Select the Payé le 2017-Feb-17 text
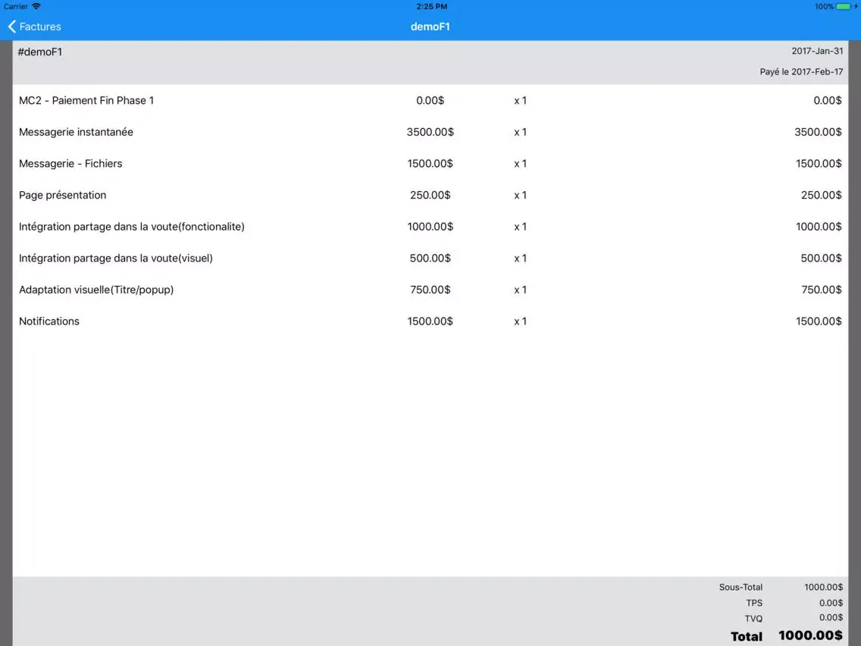The width and height of the screenshot is (861, 646). 801,71
